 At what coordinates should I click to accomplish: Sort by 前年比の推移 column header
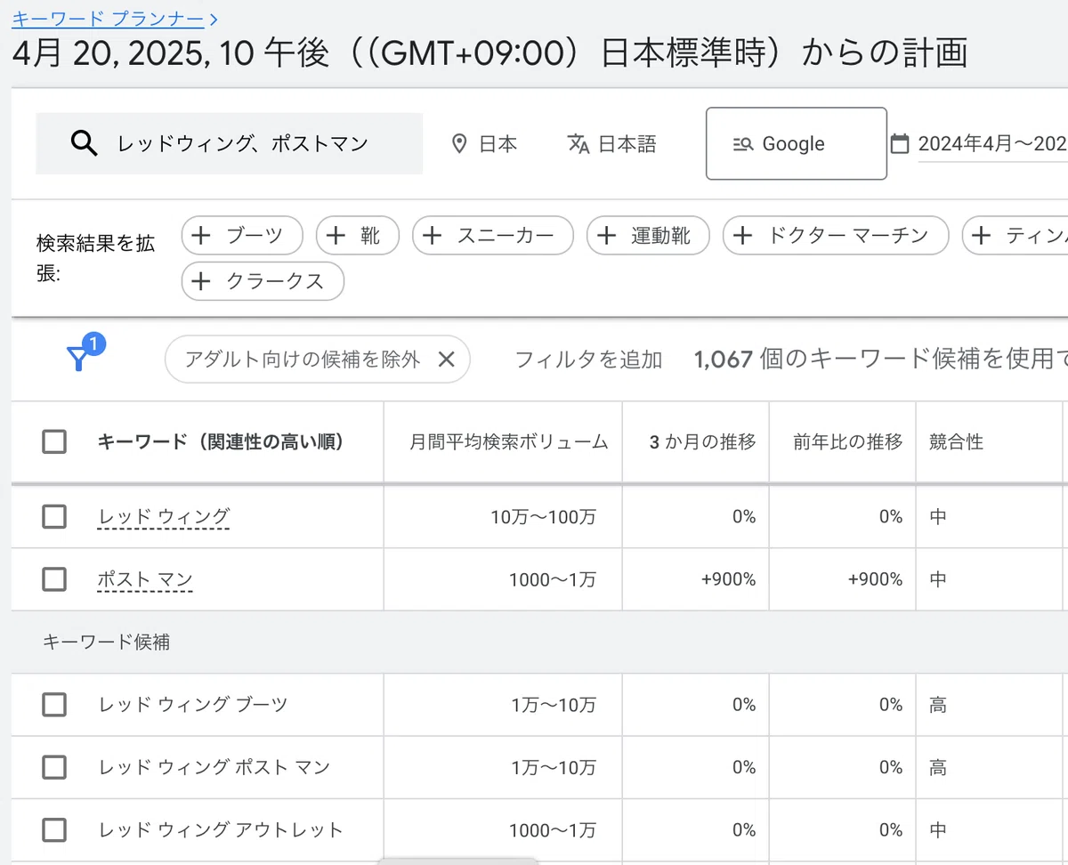pos(848,441)
